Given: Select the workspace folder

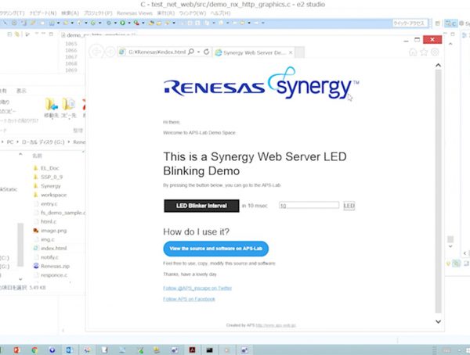Looking at the screenshot, I should pos(50,195).
